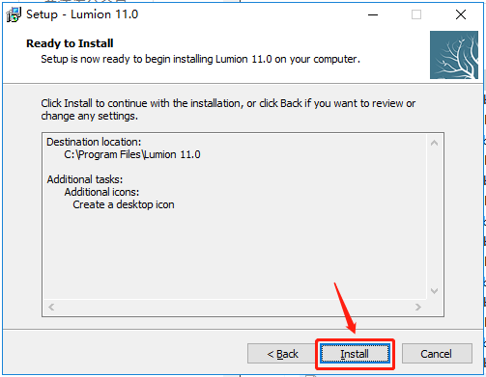The image size is (486, 377).
Task: Click the horizontal scrollbar track in summary
Action: click(235, 307)
